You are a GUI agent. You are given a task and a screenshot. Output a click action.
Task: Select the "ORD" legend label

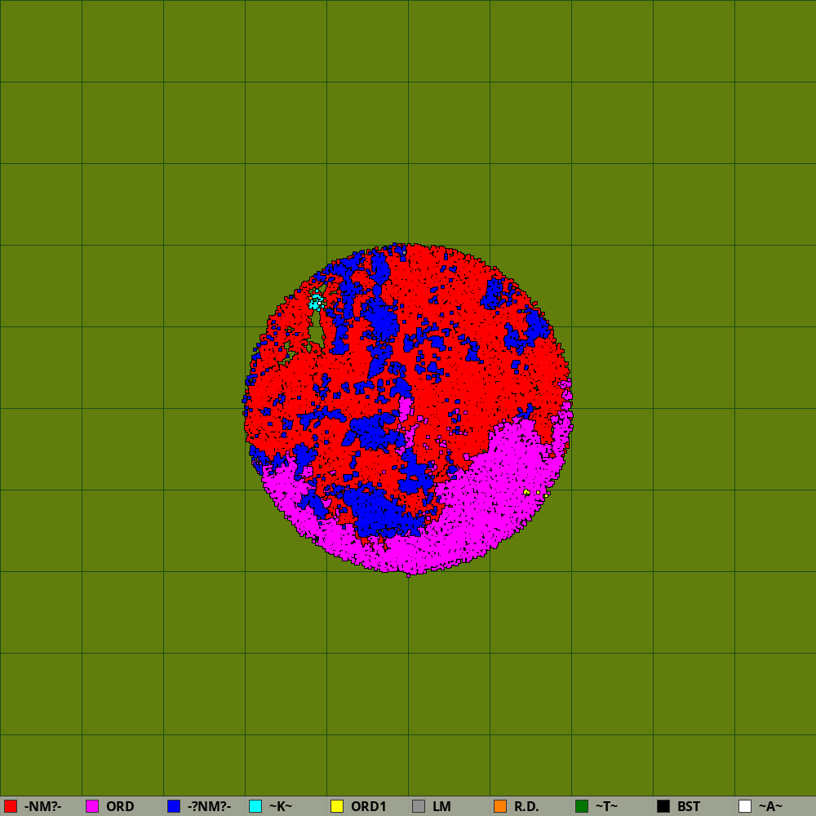pyautogui.click(x=120, y=806)
